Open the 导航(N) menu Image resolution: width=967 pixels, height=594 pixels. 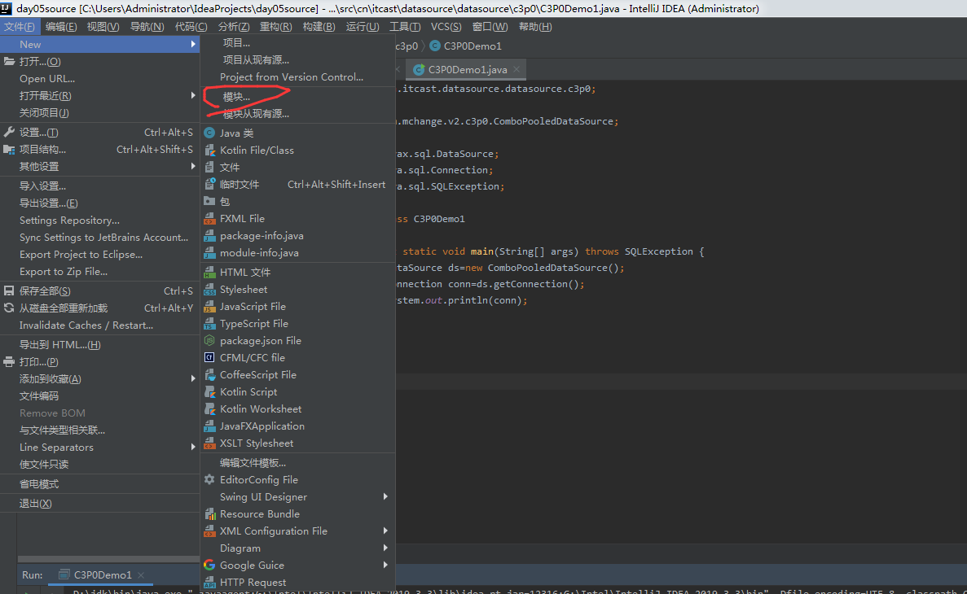[147, 27]
